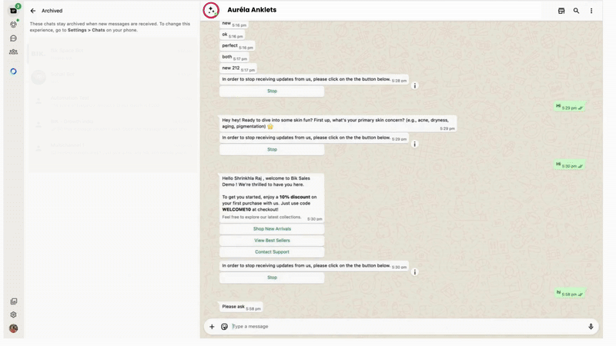Click the 'new 212' message
This screenshot has height=346, width=616.
238,68
